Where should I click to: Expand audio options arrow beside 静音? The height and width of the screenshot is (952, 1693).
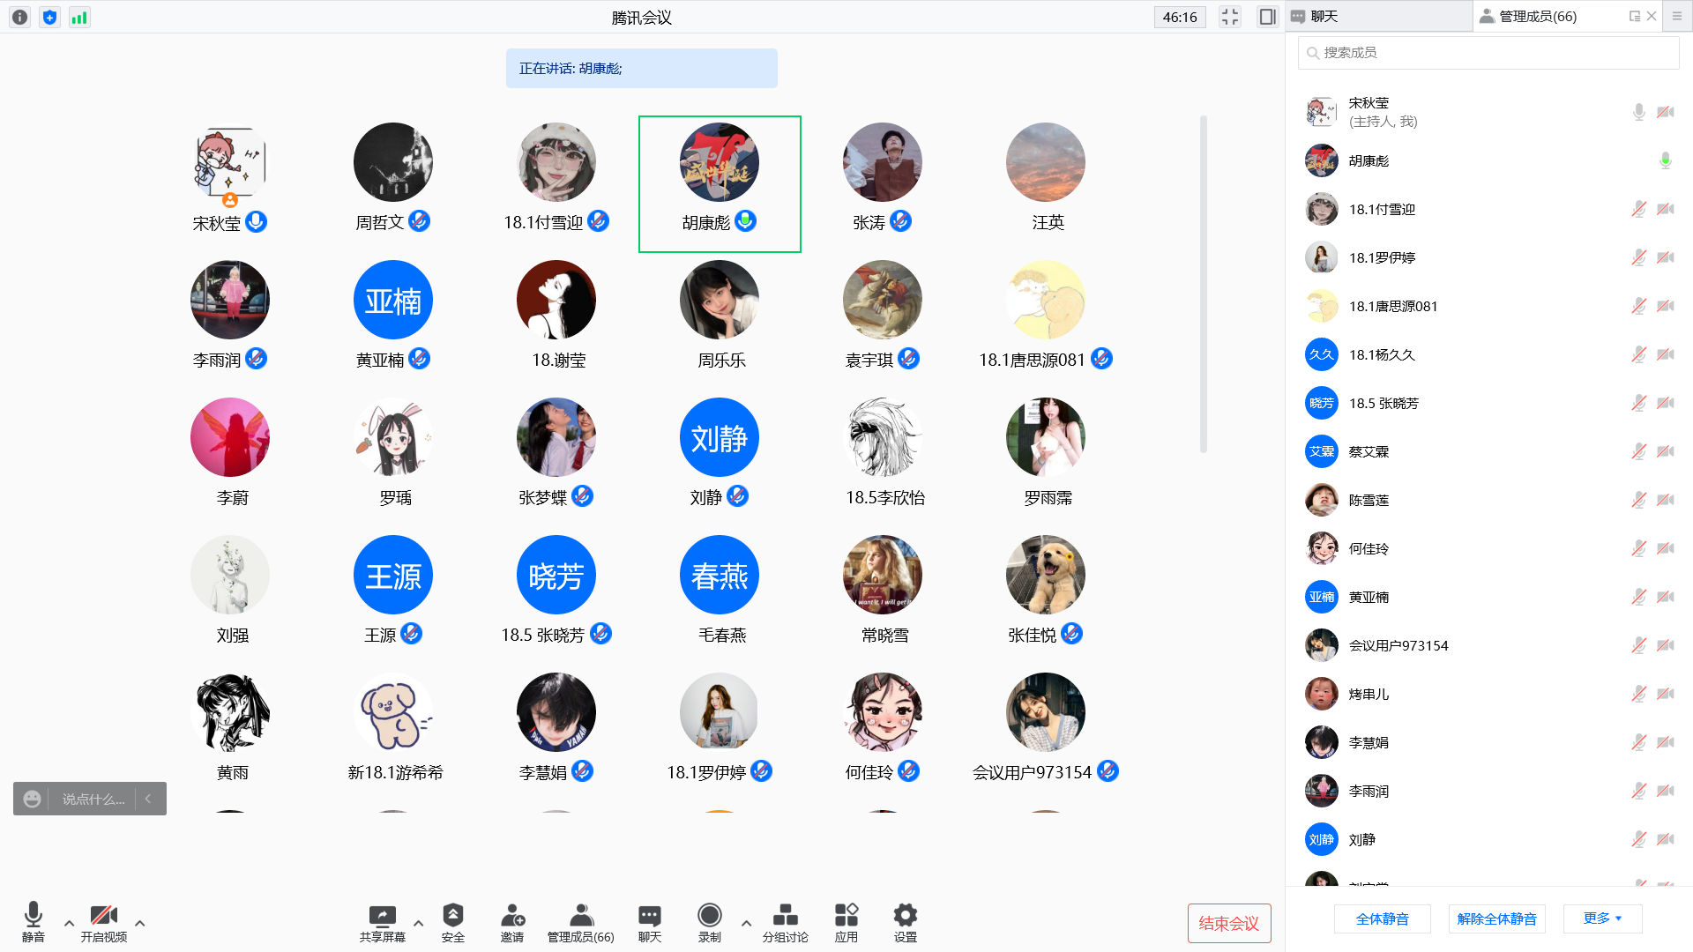click(69, 924)
